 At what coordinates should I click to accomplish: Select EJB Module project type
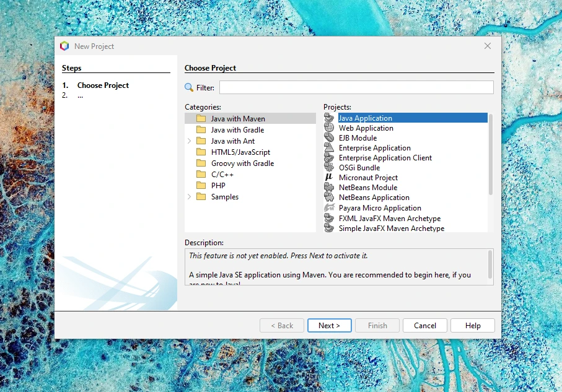pyautogui.click(x=406, y=137)
